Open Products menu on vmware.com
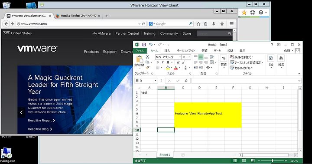The height and width of the screenshot is (164, 312). tap(91, 52)
